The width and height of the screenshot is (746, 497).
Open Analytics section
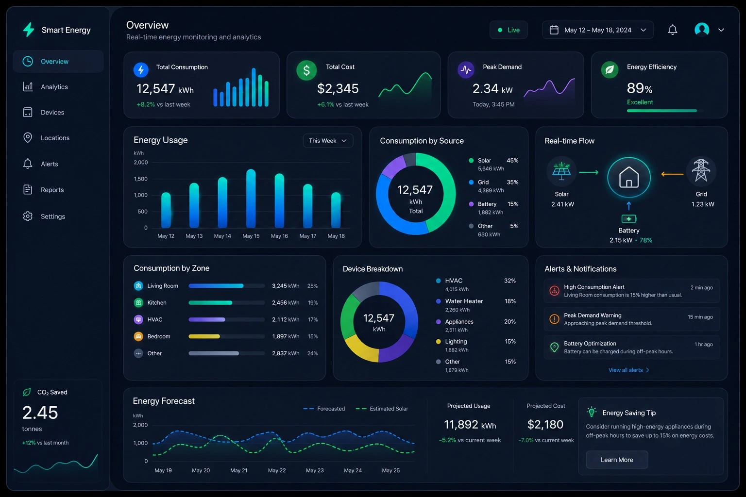pos(58,86)
